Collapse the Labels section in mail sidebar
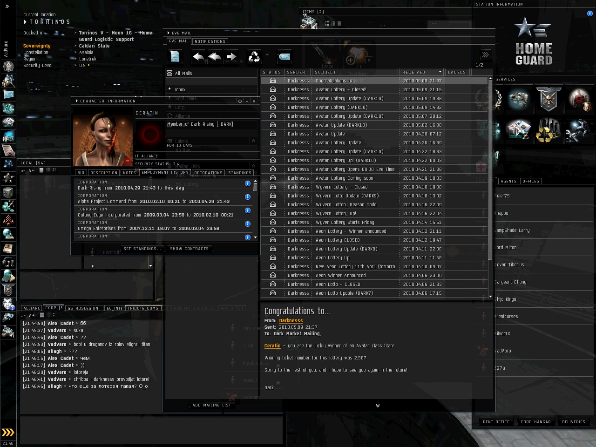596x447 pixels. (x=253, y=141)
